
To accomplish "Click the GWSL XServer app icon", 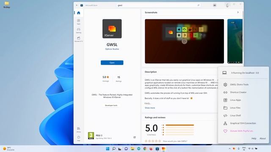I will [112, 29].
